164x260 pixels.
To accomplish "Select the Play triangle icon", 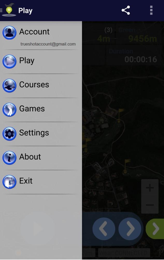I will (10, 62).
